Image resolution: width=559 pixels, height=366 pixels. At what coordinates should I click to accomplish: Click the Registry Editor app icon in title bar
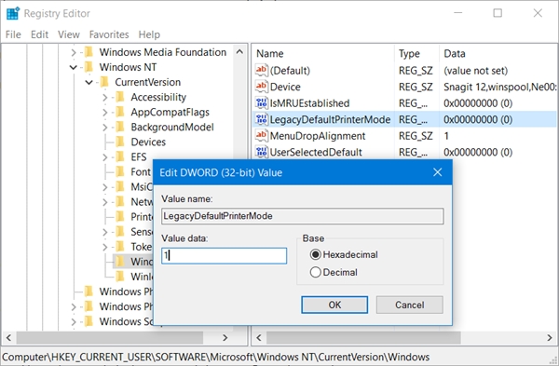(x=13, y=14)
